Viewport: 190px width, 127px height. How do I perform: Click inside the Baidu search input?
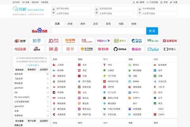click(x=99, y=31)
